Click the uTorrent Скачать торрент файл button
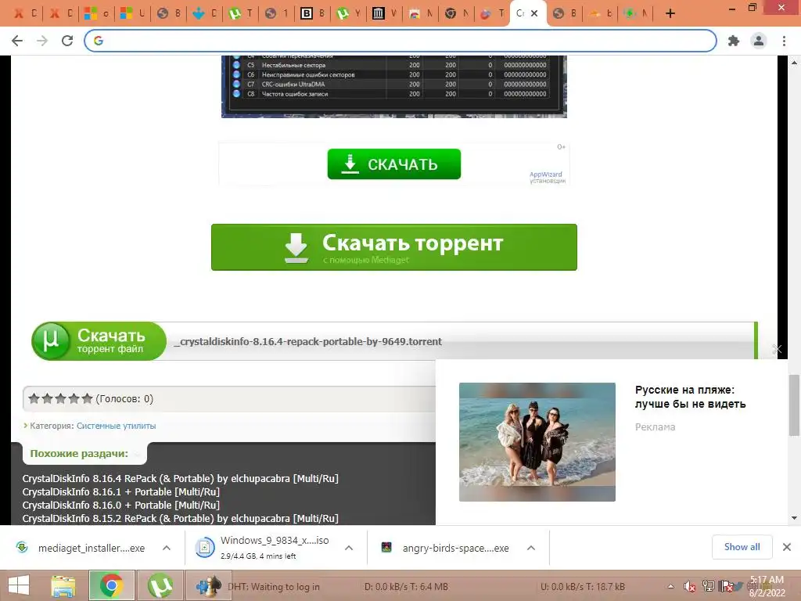The width and height of the screenshot is (801, 601). [99, 341]
